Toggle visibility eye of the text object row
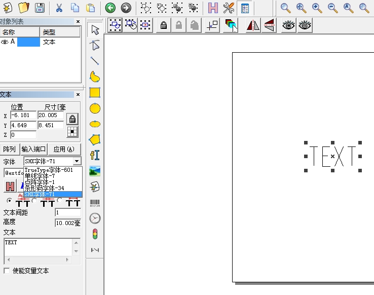The image size is (374, 295). pos(5,42)
